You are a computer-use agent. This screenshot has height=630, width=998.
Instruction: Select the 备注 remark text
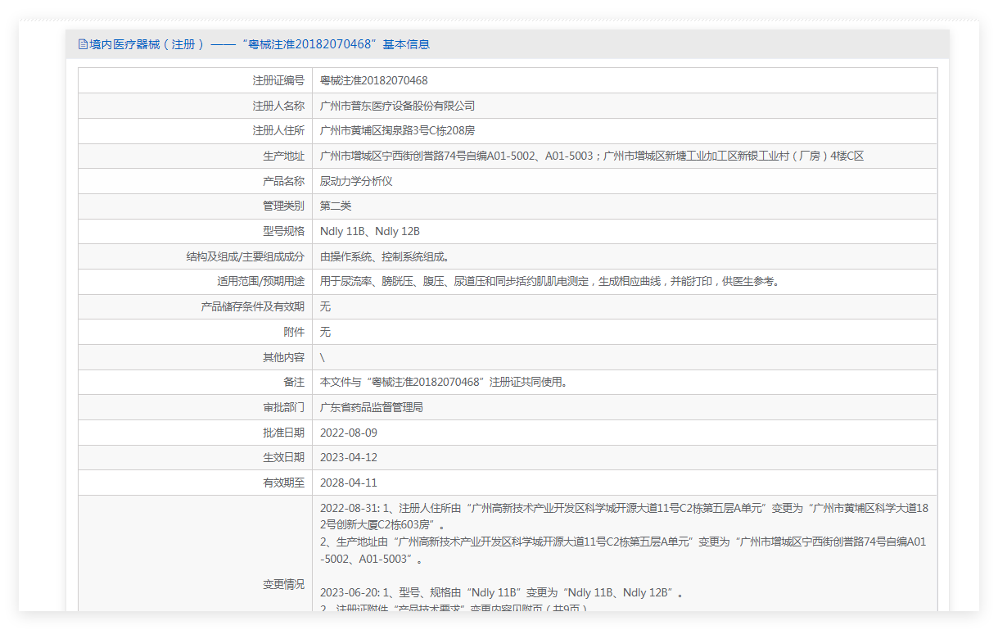[x=444, y=382]
